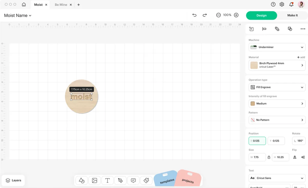The image size is (308, 188).
Task: Click the 100% zoom level
Action: tap(227, 15)
